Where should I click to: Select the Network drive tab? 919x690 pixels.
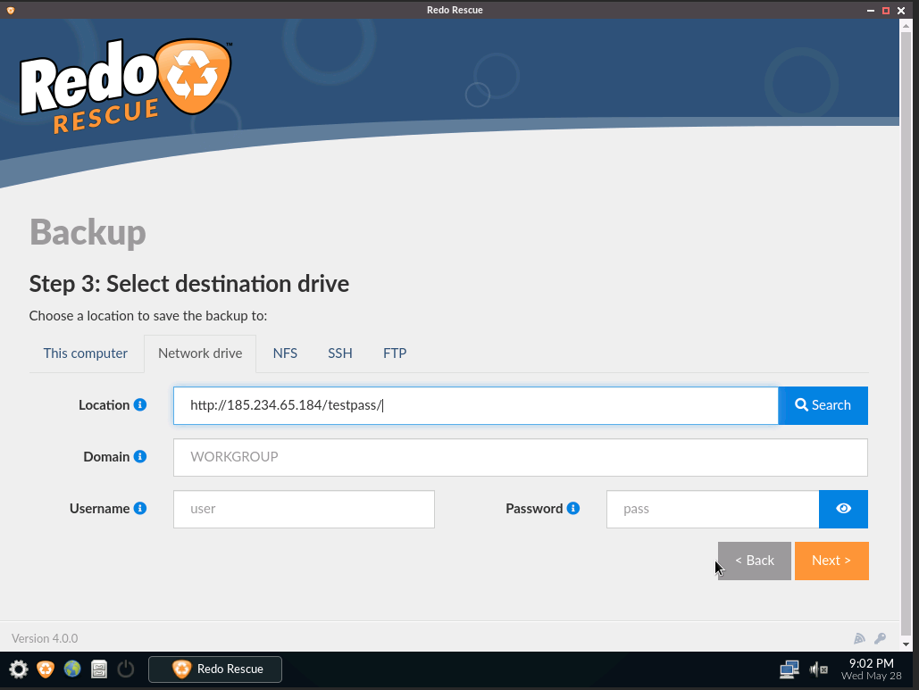pyautogui.click(x=200, y=353)
